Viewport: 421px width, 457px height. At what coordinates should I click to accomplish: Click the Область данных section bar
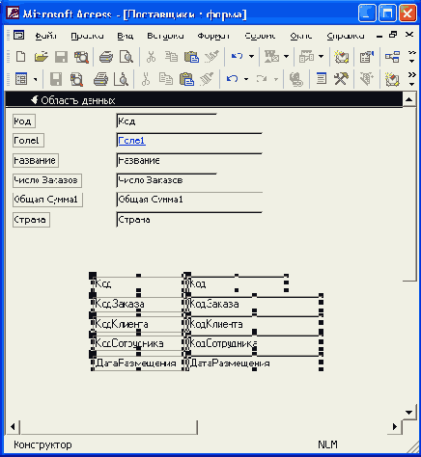(x=204, y=100)
